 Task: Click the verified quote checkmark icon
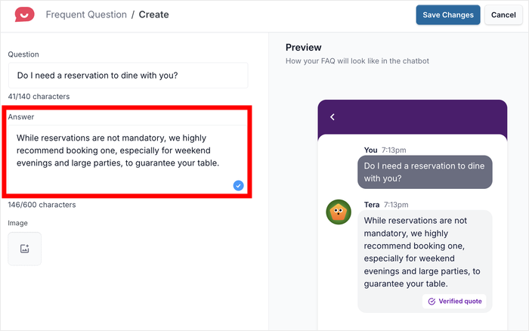click(x=432, y=301)
